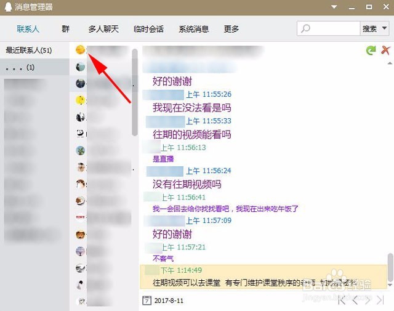Screen dimensions: 394x311
Task: Open the 更多 menu tab
Action: point(231,29)
